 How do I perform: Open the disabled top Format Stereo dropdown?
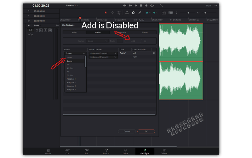(97, 41)
